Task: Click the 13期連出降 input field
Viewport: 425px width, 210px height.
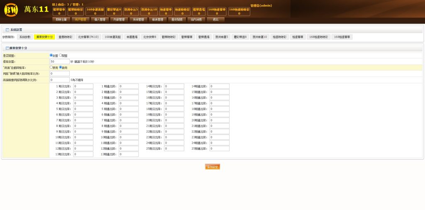Action: (x=129, y=154)
